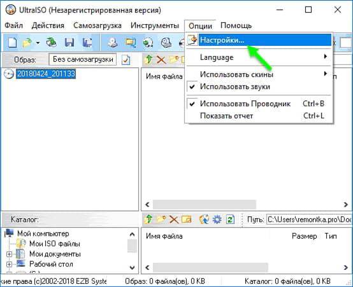
Task: Click the UltraISO title bar app icon
Action: point(11,10)
